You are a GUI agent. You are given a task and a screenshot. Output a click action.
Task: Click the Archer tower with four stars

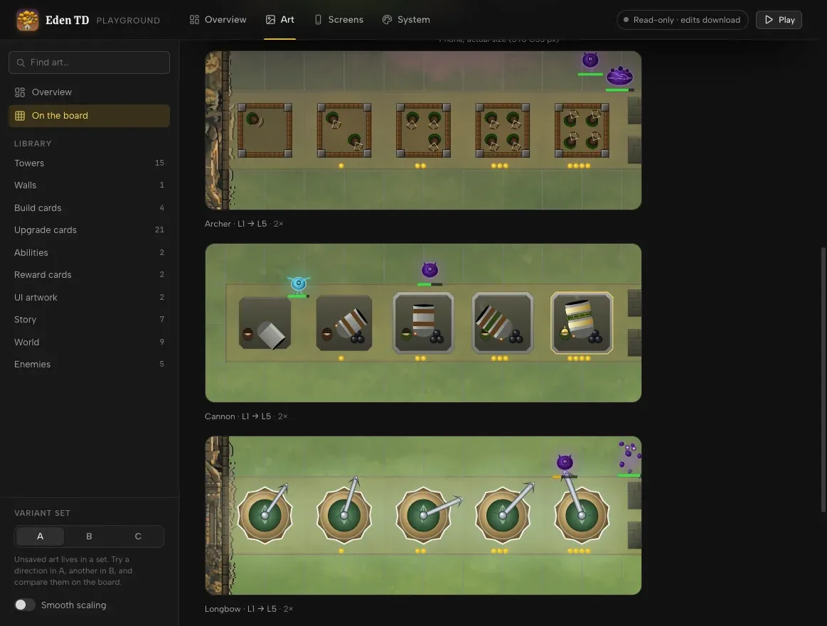[582, 130]
